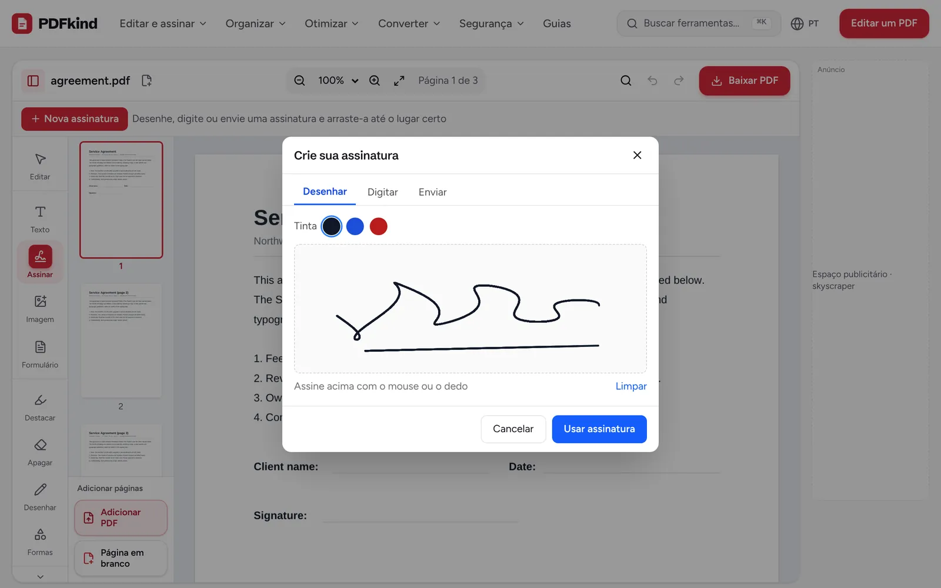
Task: Choose the blue ink color
Action: point(355,226)
